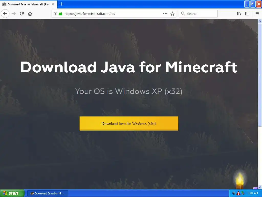262x197 pixels.
Task: Restore down the Firefox window
Action: coord(253,4)
